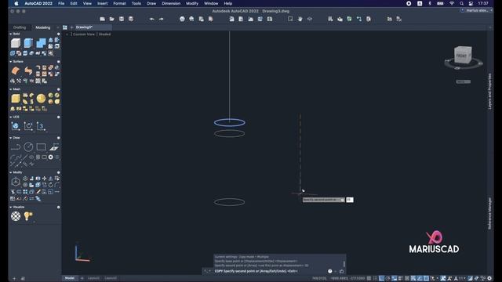This screenshot has height=282, width=502.
Task: Open the Materials checkered sphere tool
Action: pos(16,216)
